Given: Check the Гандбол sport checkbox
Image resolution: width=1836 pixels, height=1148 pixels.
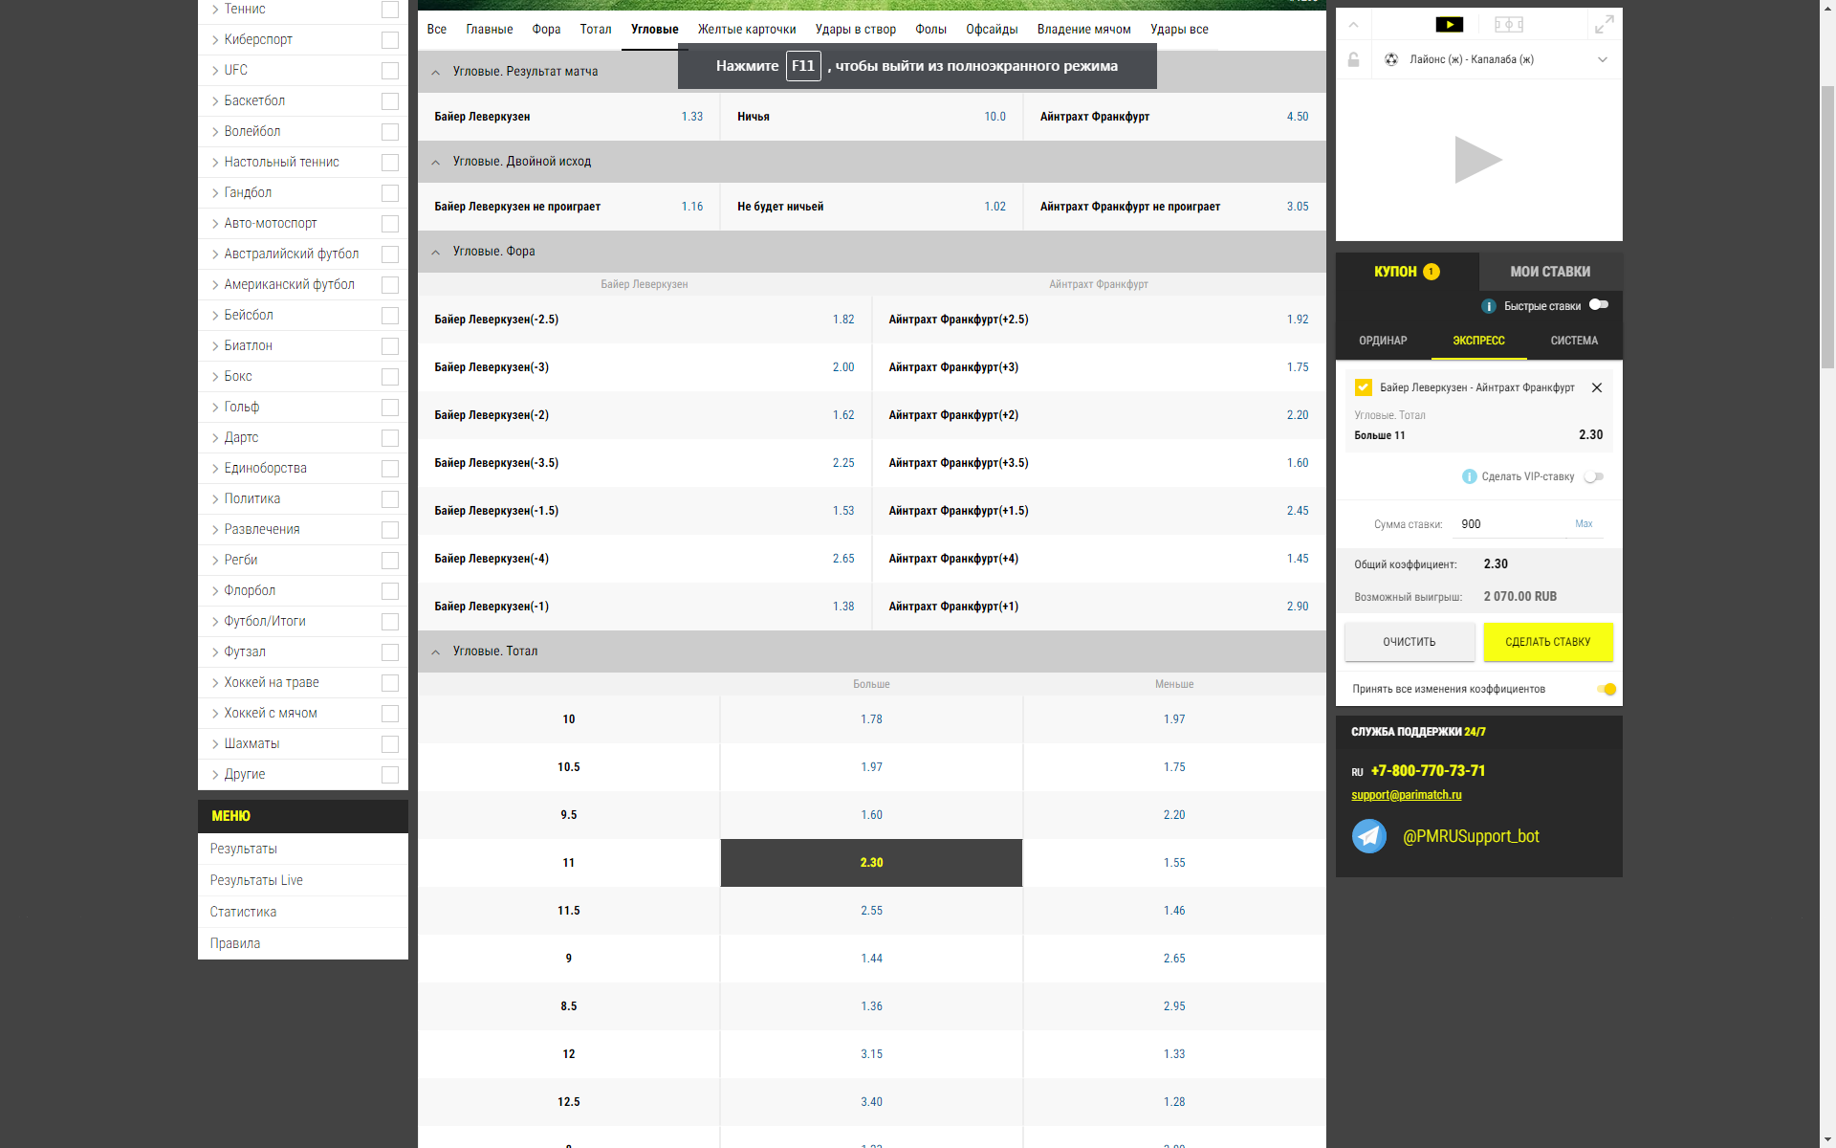Looking at the screenshot, I should click(390, 193).
